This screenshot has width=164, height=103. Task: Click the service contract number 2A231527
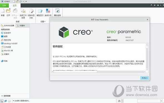point(130,40)
